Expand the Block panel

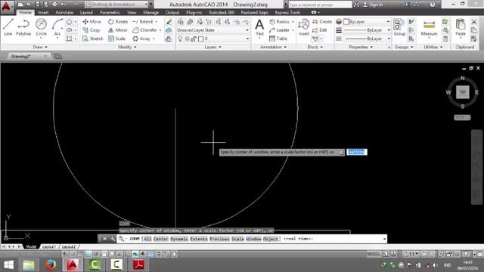coord(315,47)
